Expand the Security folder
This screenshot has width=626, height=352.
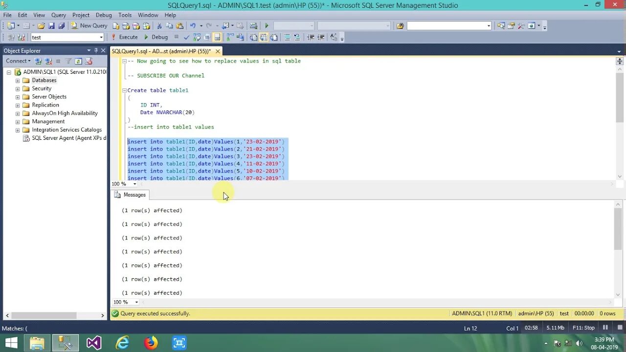click(18, 88)
